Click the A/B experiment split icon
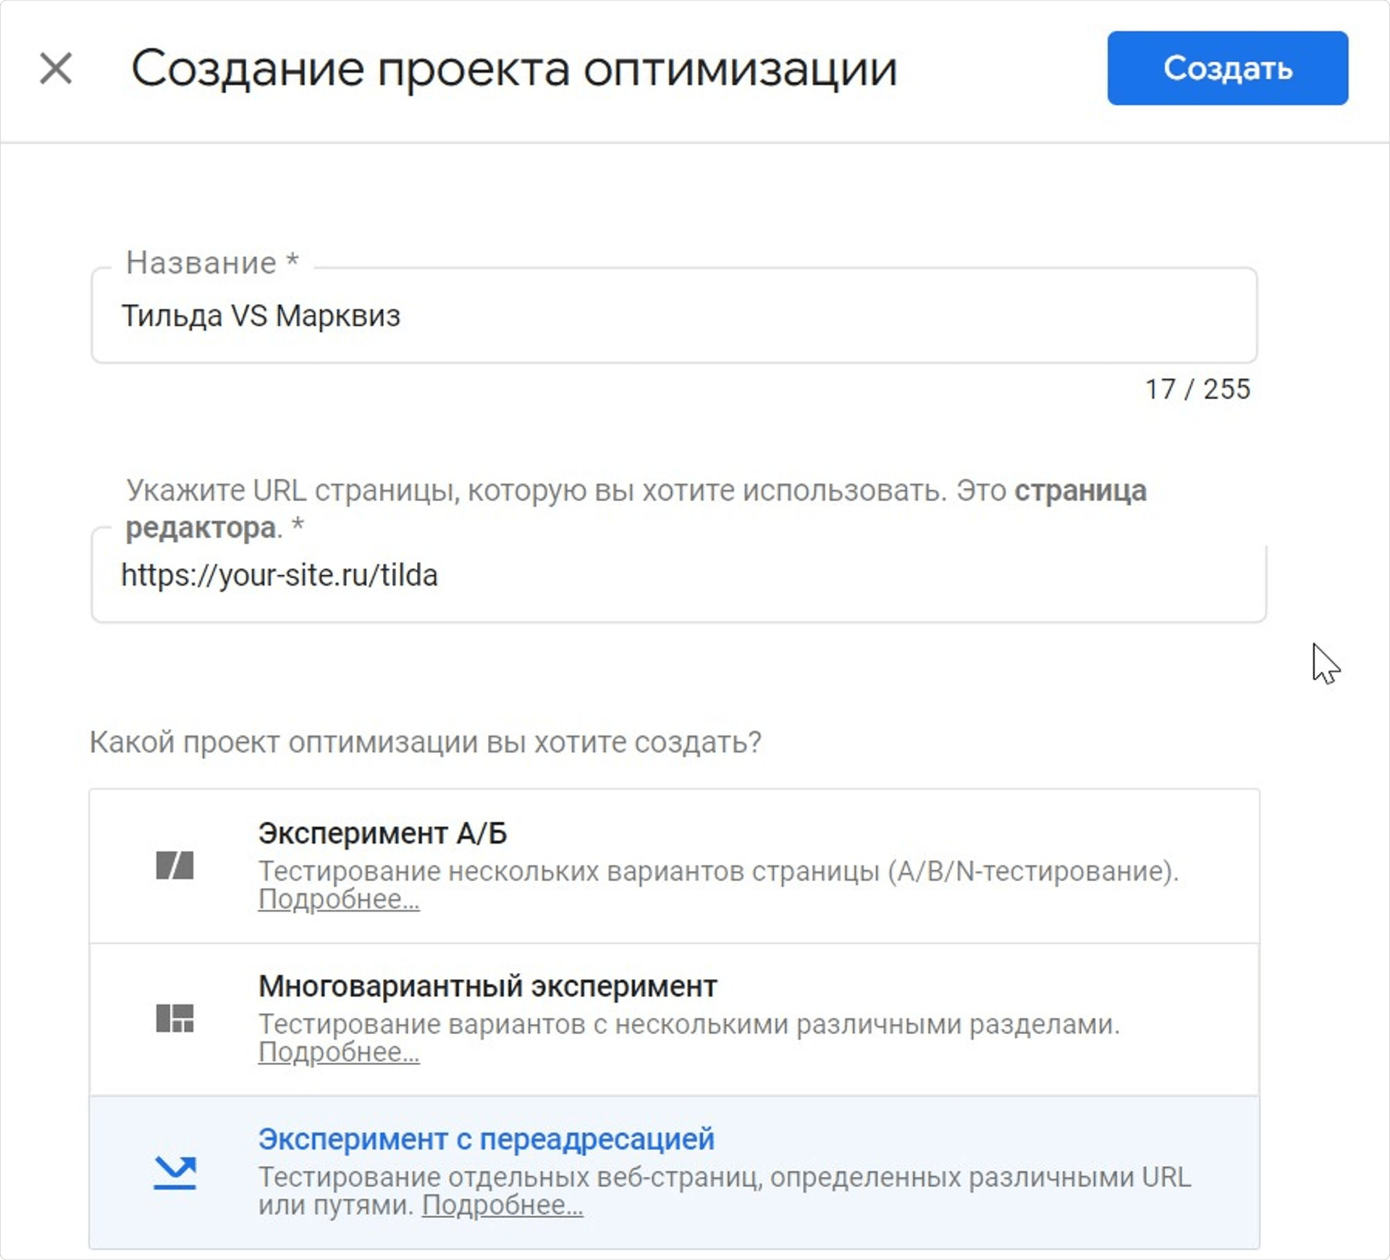The image size is (1390, 1260). (x=174, y=865)
